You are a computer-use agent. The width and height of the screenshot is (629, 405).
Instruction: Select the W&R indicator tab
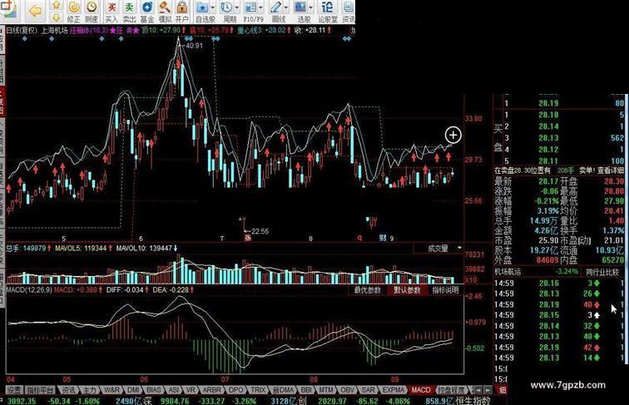click(x=111, y=390)
